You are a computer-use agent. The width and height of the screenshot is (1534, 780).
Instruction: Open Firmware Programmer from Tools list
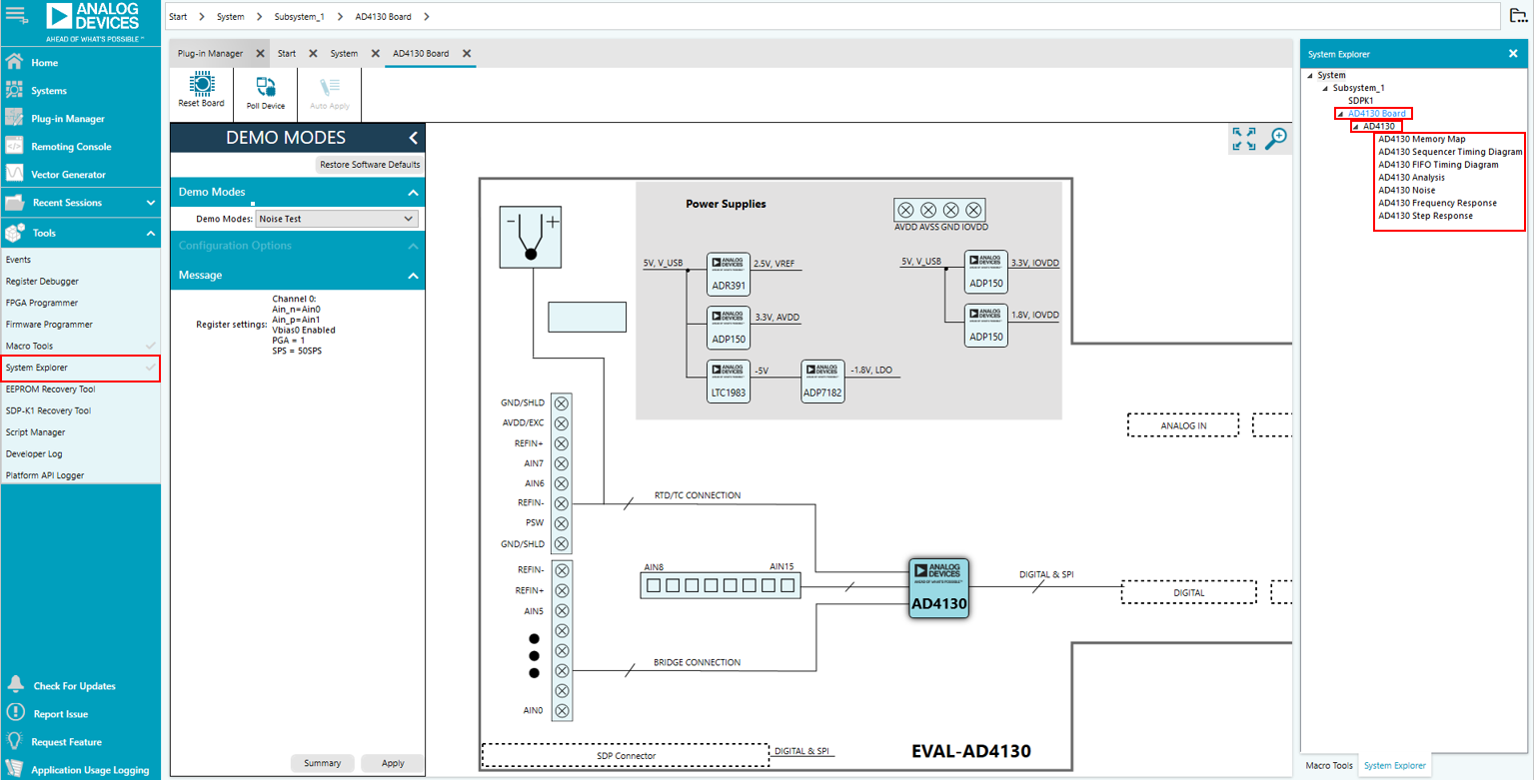tap(49, 325)
